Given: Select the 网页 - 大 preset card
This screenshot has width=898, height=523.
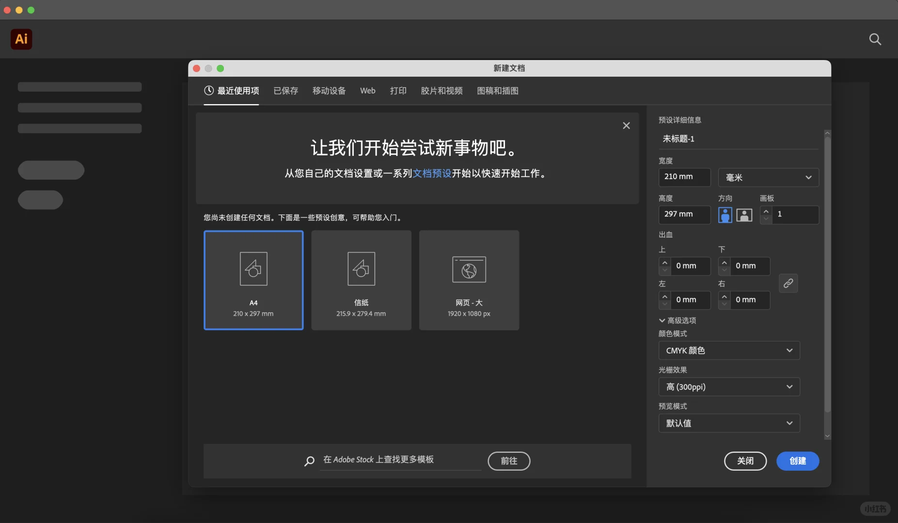Looking at the screenshot, I should pos(469,280).
